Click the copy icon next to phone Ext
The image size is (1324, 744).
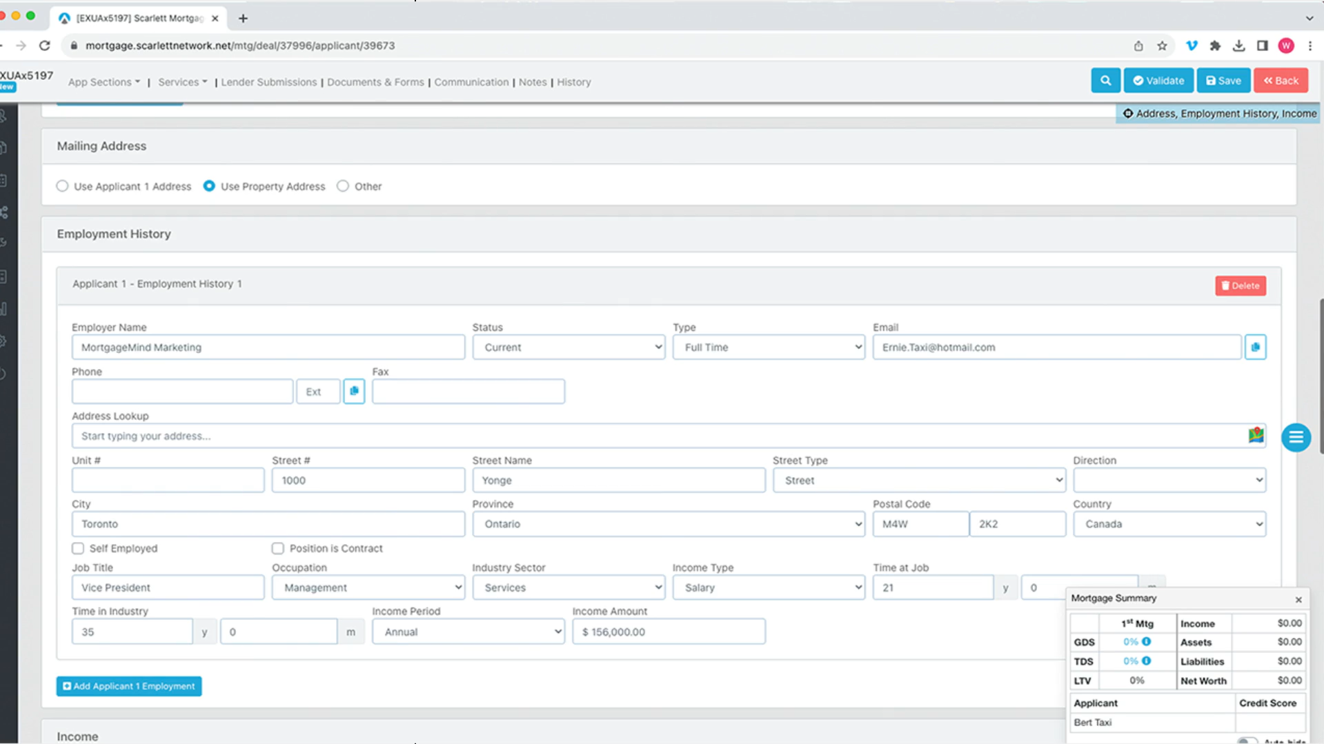[x=354, y=391]
